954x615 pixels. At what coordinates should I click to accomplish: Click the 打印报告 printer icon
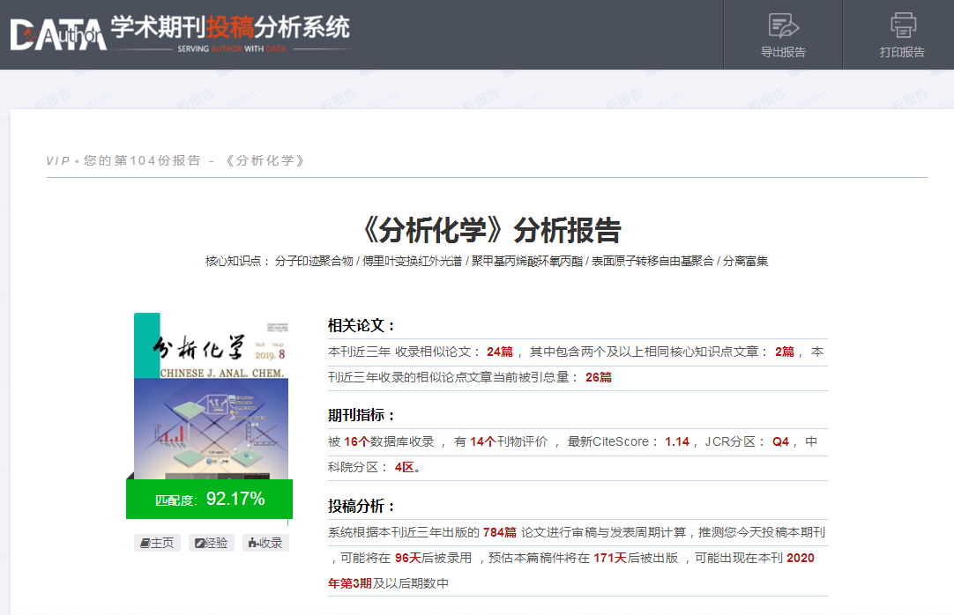pos(902,25)
